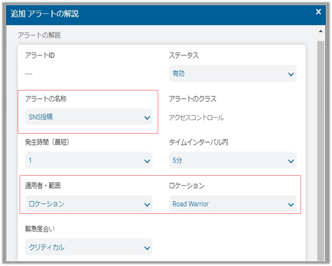The image size is (332, 266).
Task: Click the scrollbar up arrow
Action: pyautogui.click(x=321, y=31)
